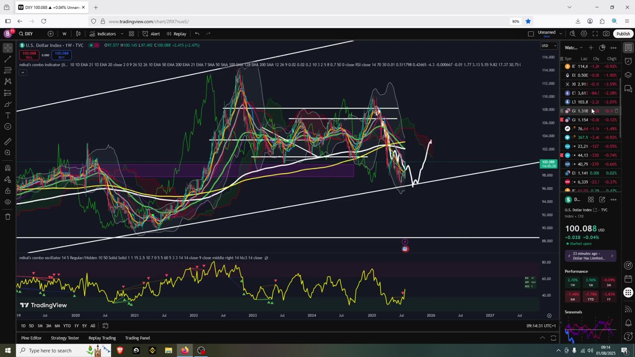
Task: Expand the indicators favorites dropdown arrow
Action: pos(122,34)
